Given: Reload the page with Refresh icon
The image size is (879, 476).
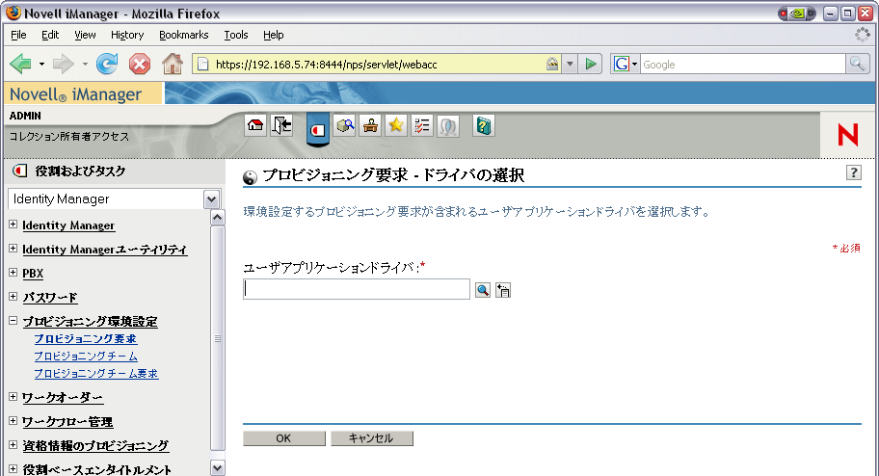Looking at the screenshot, I should (x=107, y=64).
